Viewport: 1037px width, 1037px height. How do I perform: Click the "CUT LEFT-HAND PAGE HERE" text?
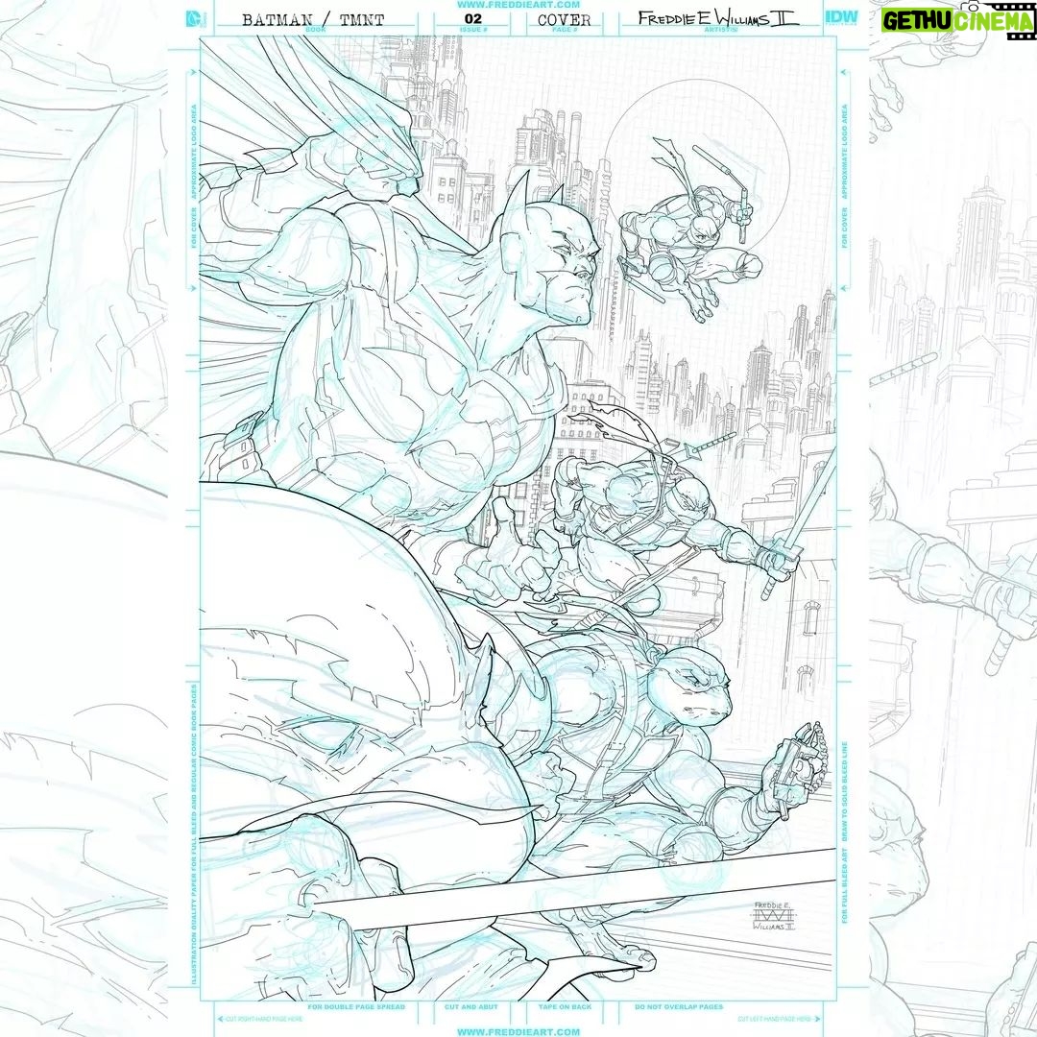tap(776, 1019)
